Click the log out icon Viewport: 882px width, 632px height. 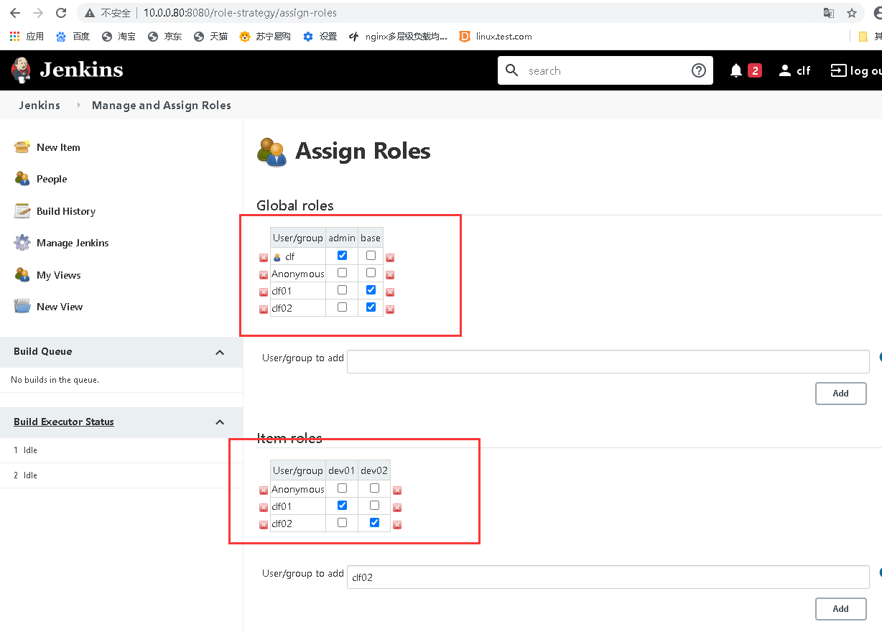click(839, 70)
